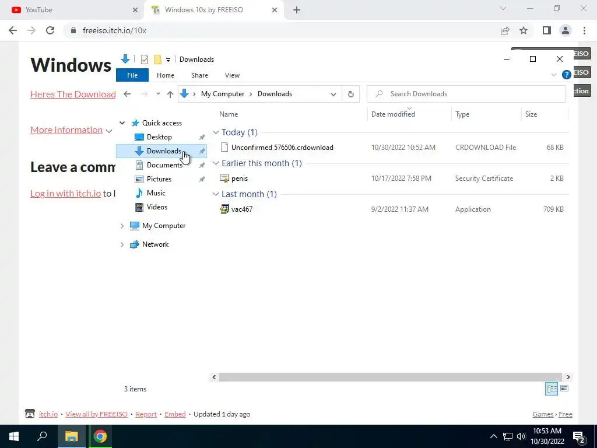
Task: Open taskbar search magnifier
Action: pyautogui.click(x=42, y=436)
